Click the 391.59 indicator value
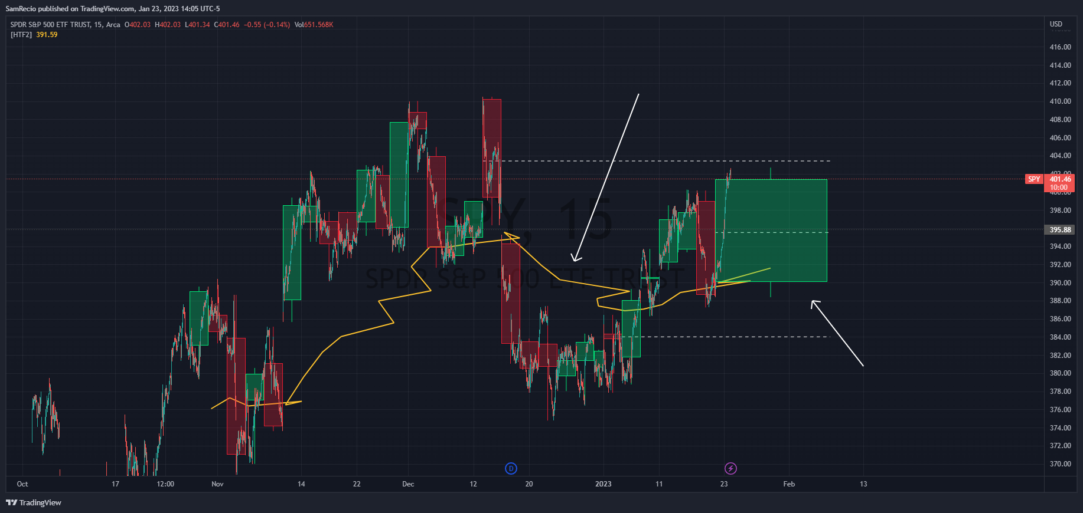The height and width of the screenshot is (513, 1083). (x=47, y=35)
